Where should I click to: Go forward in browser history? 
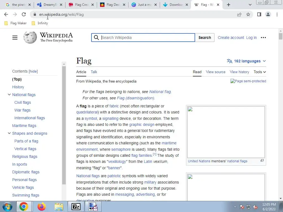click(x=15, y=14)
